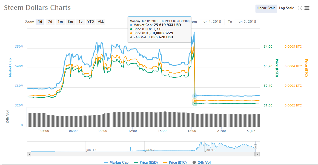Image resolution: width=318 pixels, height=165 pixels.
Task: Click the orange Price (BTC) data point marker
Action: point(195,101)
